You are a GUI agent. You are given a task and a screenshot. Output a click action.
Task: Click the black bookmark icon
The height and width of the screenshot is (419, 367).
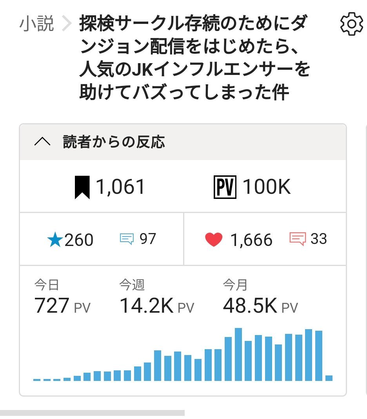coord(82,187)
